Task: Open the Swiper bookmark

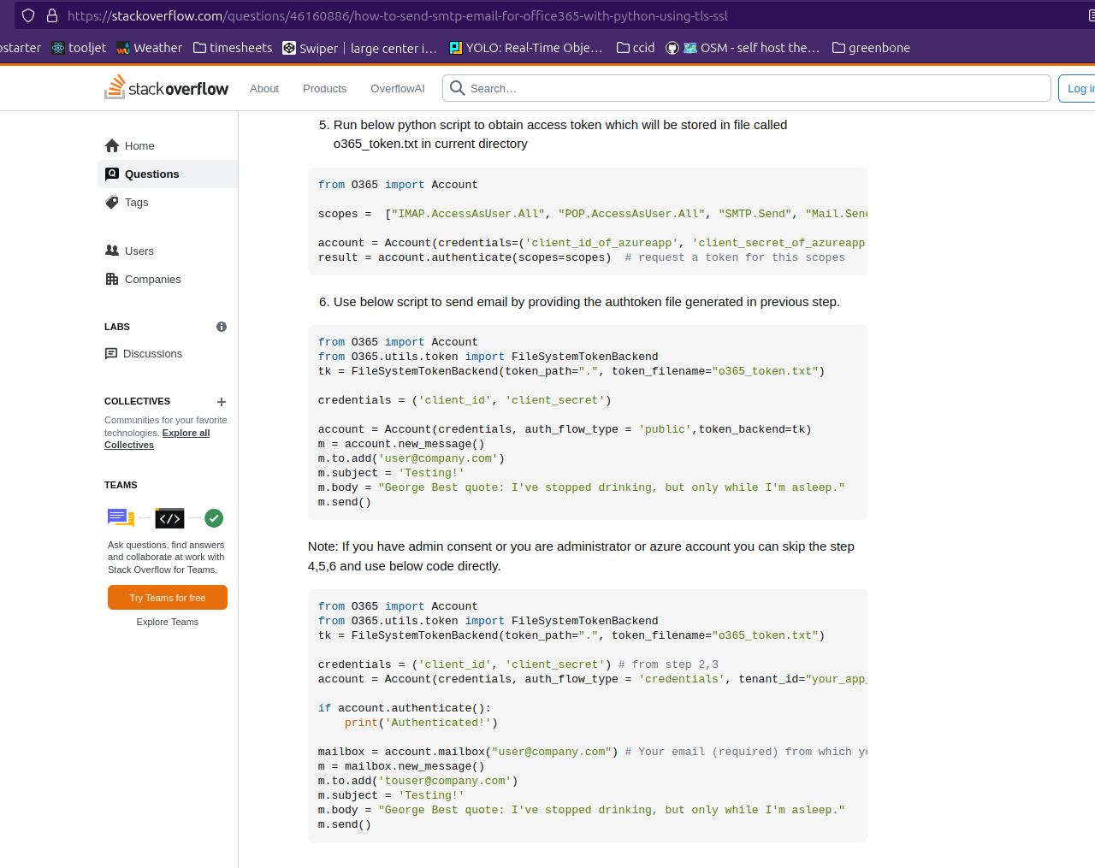Action: pyautogui.click(x=310, y=48)
